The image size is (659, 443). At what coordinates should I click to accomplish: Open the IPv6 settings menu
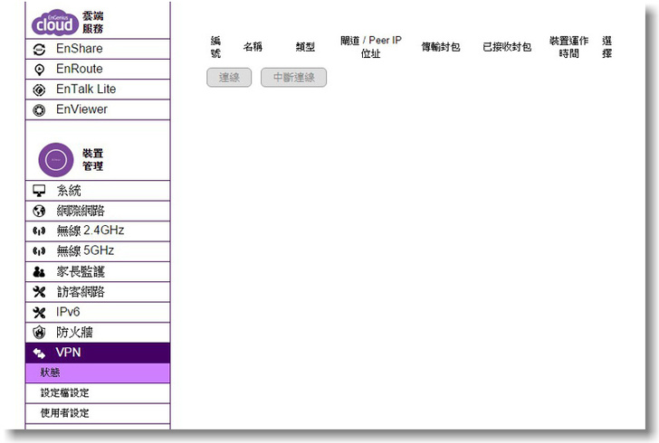pyautogui.click(x=68, y=312)
